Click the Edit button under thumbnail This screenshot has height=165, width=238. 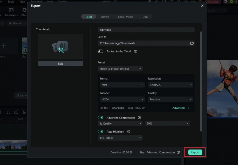click(x=60, y=63)
